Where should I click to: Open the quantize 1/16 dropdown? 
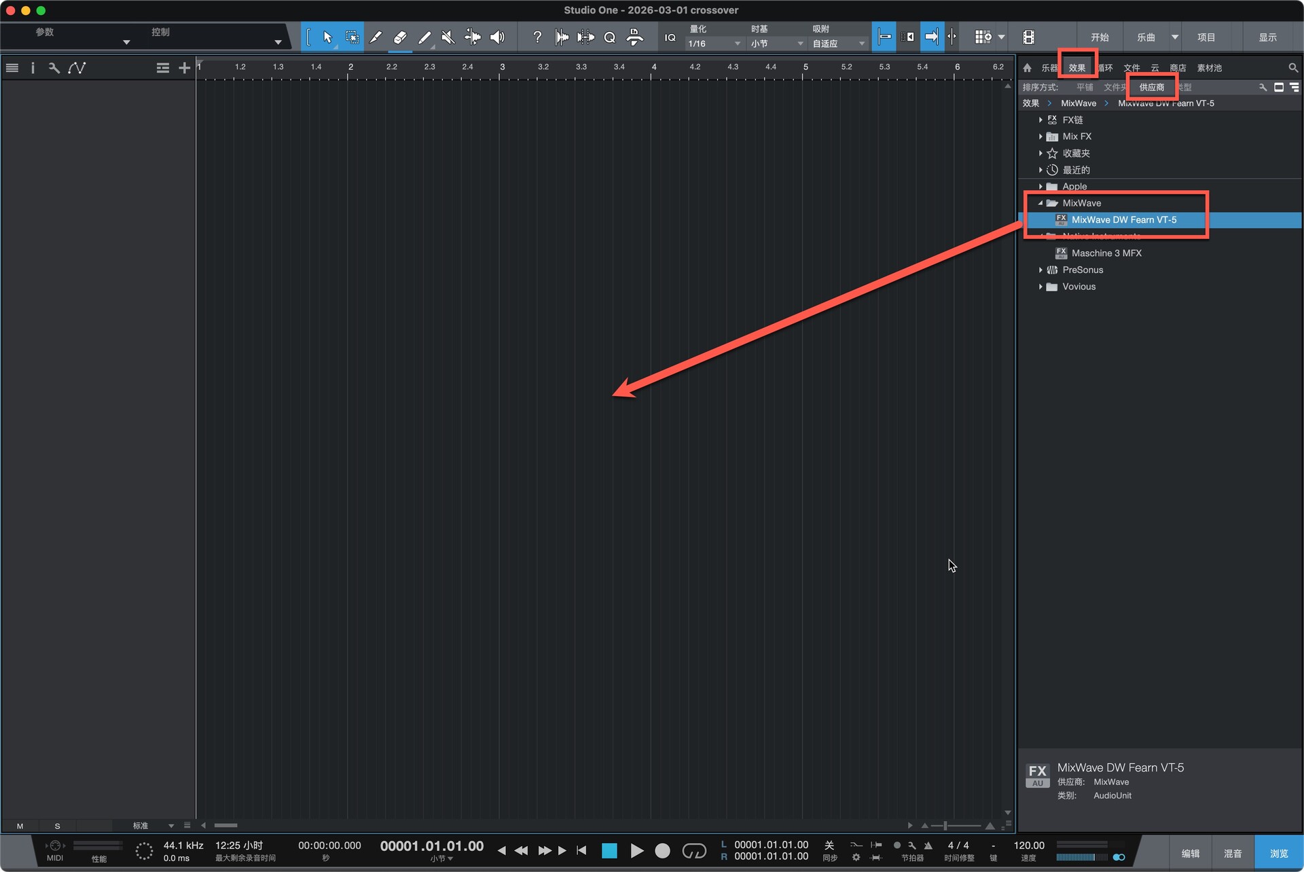point(713,43)
